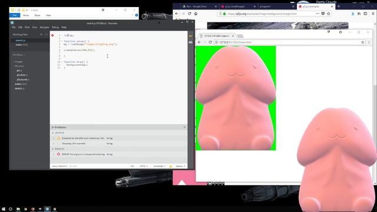This screenshot has height=212, width=377.
Task: Click the Brackets icon on the taskbar
Action: [47, 209]
